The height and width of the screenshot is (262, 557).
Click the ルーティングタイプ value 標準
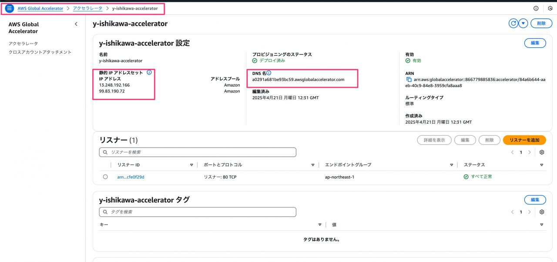[409, 104]
